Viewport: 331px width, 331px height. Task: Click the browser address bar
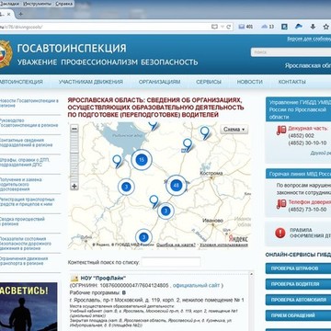pyautogui.click(x=104, y=27)
